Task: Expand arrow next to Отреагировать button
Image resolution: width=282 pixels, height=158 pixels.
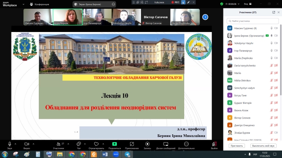Action: coord(103,144)
